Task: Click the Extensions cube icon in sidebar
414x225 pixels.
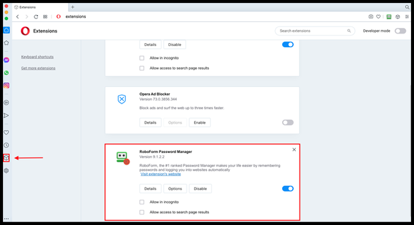Action: [7, 158]
